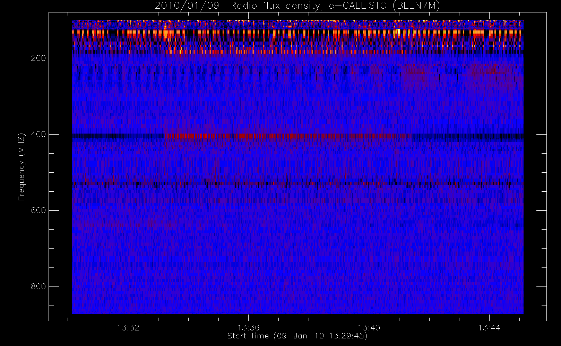The width and height of the screenshot is (561, 346).
Task: Click the date "2010/01/09" in the title
Action: point(187,6)
